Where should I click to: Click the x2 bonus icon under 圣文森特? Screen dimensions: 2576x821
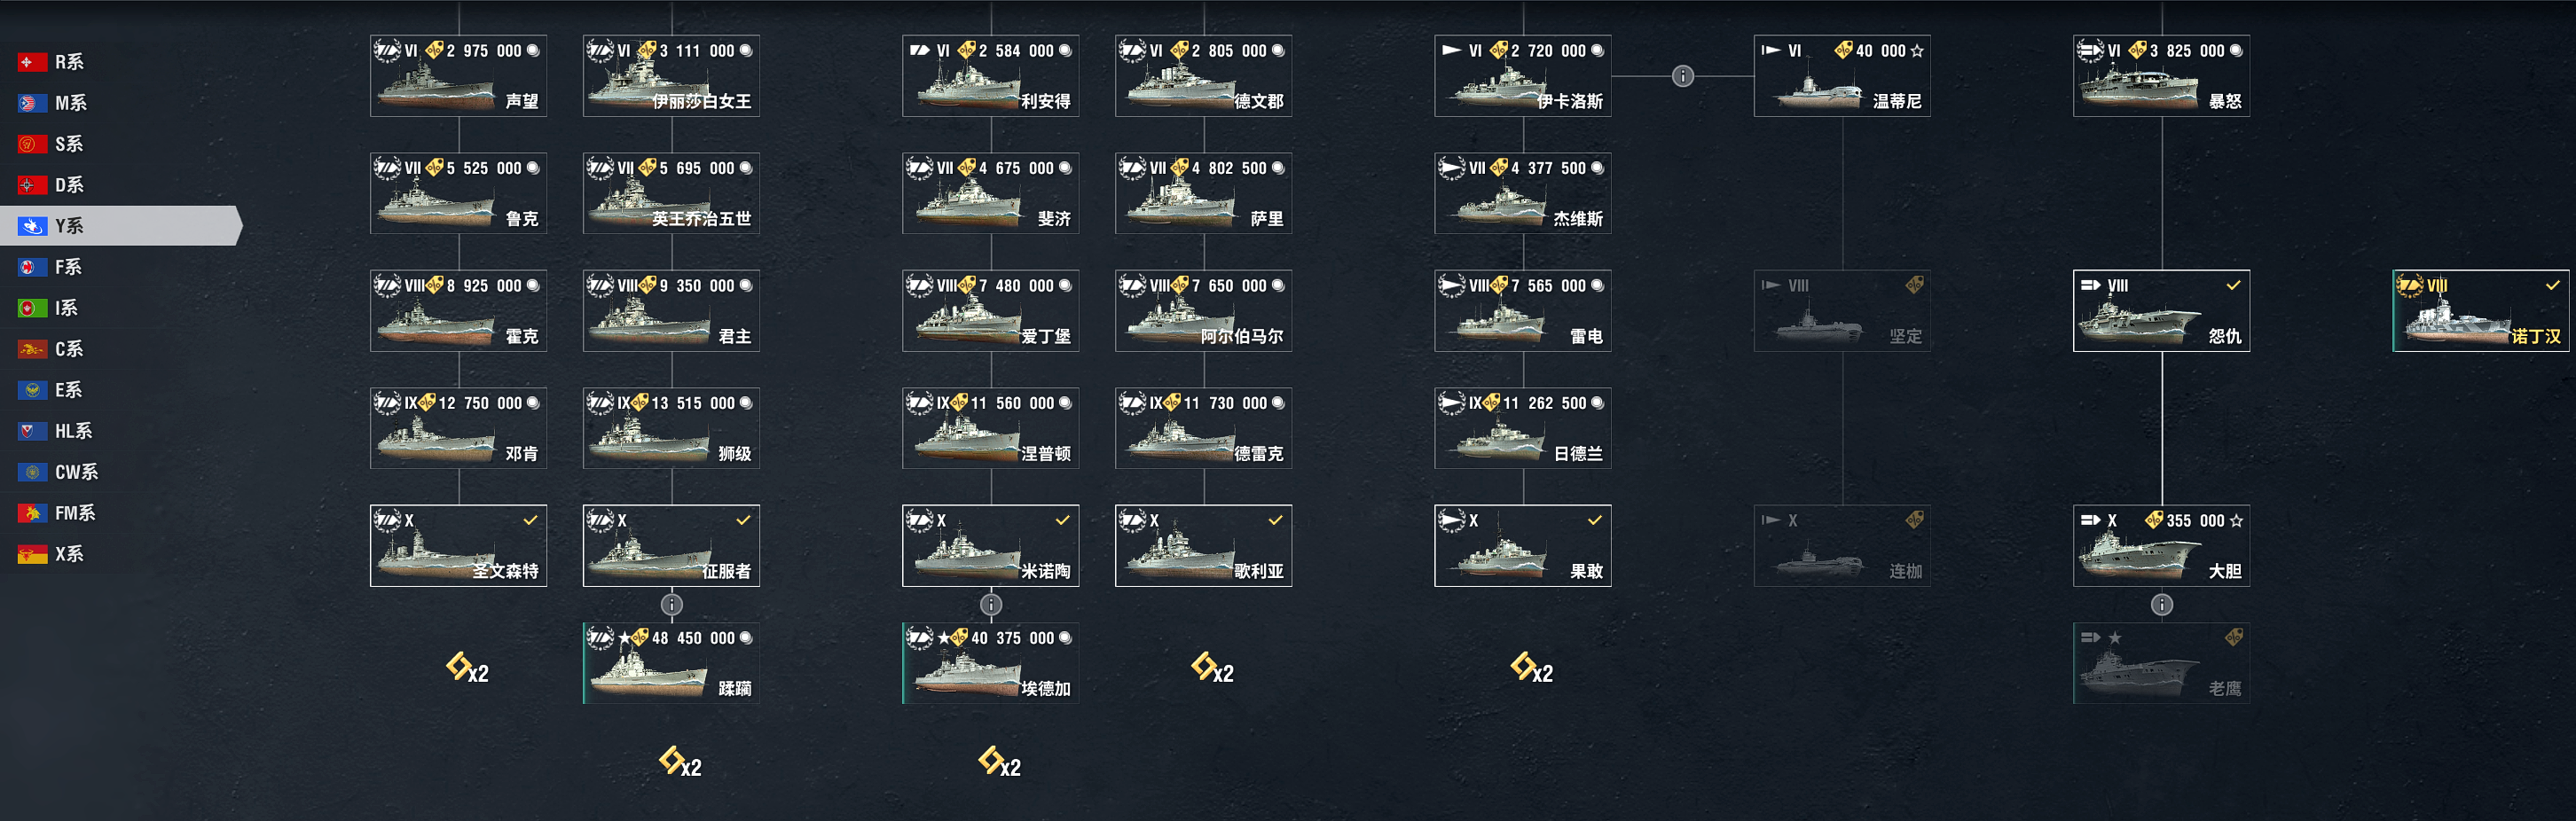coord(467,668)
